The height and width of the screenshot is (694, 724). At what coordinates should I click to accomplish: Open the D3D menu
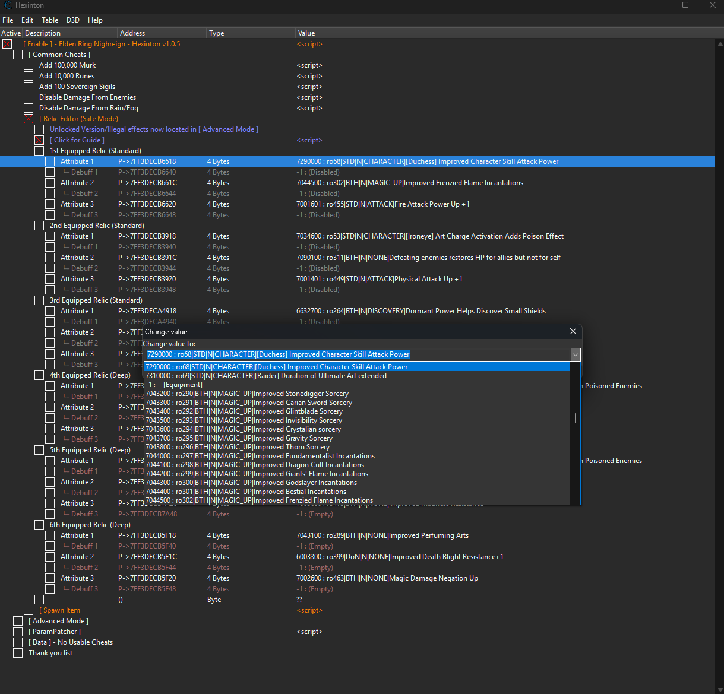(73, 20)
